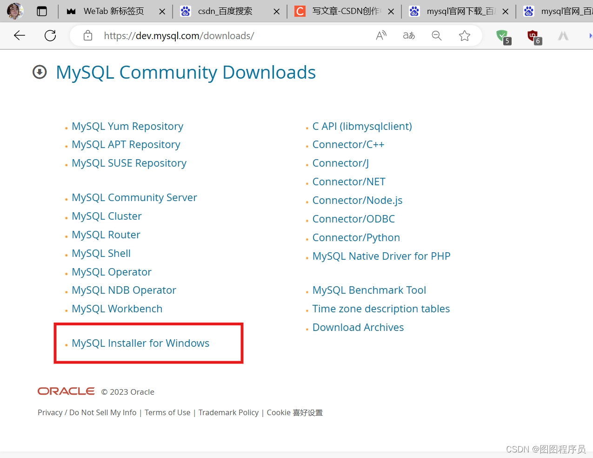
Task: Open Connector/J link
Action: tap(340, 163)
